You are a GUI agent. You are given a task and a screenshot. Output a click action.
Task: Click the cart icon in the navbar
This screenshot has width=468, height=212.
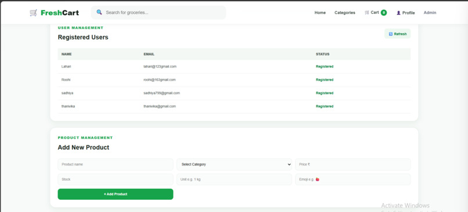click(367, 13)
